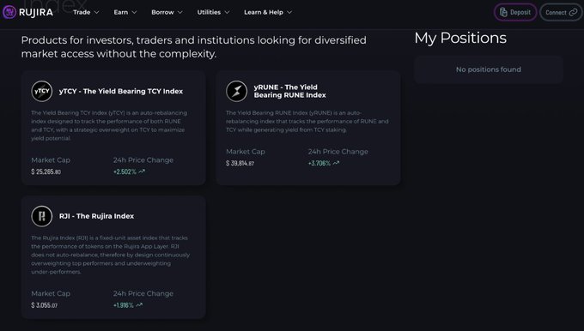Open yTCY - The Yield Bearing TCY Index

click(x=121, y=91)
